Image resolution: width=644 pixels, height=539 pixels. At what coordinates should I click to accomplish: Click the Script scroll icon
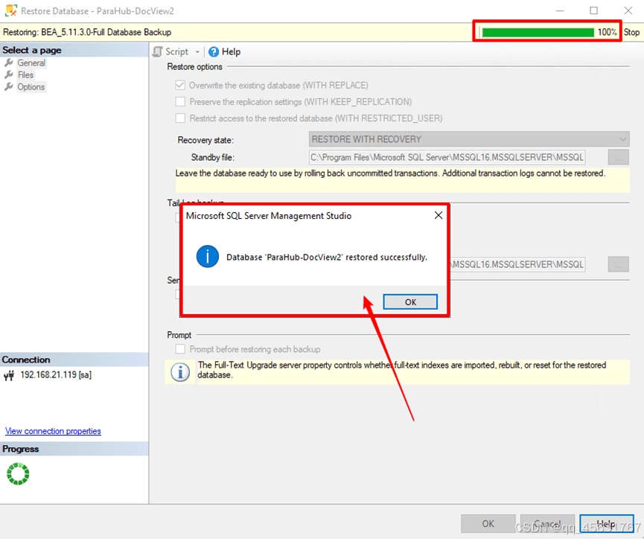coord(157,52)
